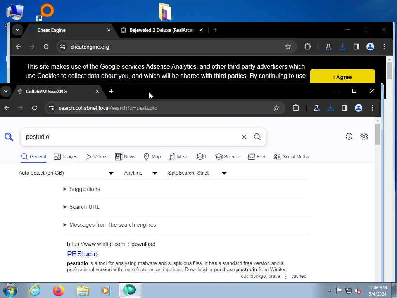397x298 pixels.
Task: Open tab search dropdown in the Cheat Engine window
Action: tap(17, 30)
